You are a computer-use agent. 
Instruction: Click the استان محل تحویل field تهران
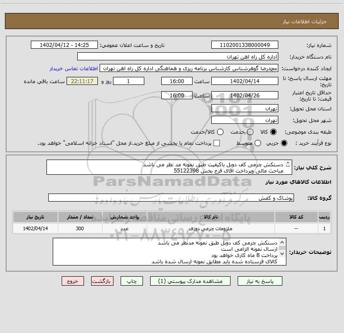pos(245,109)
